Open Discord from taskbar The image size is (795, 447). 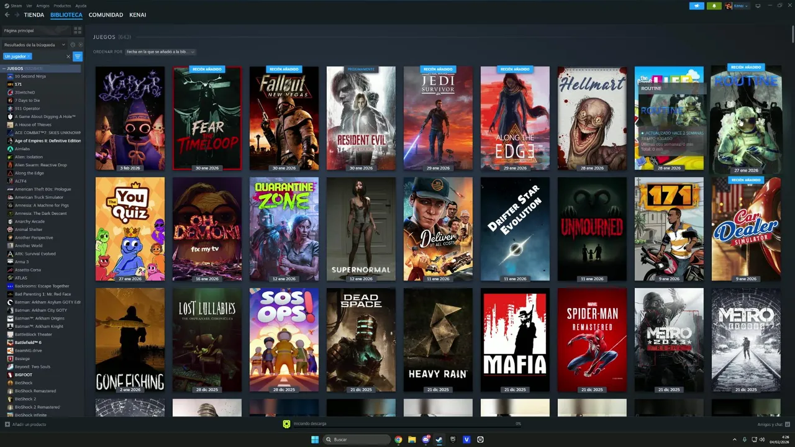426,440
